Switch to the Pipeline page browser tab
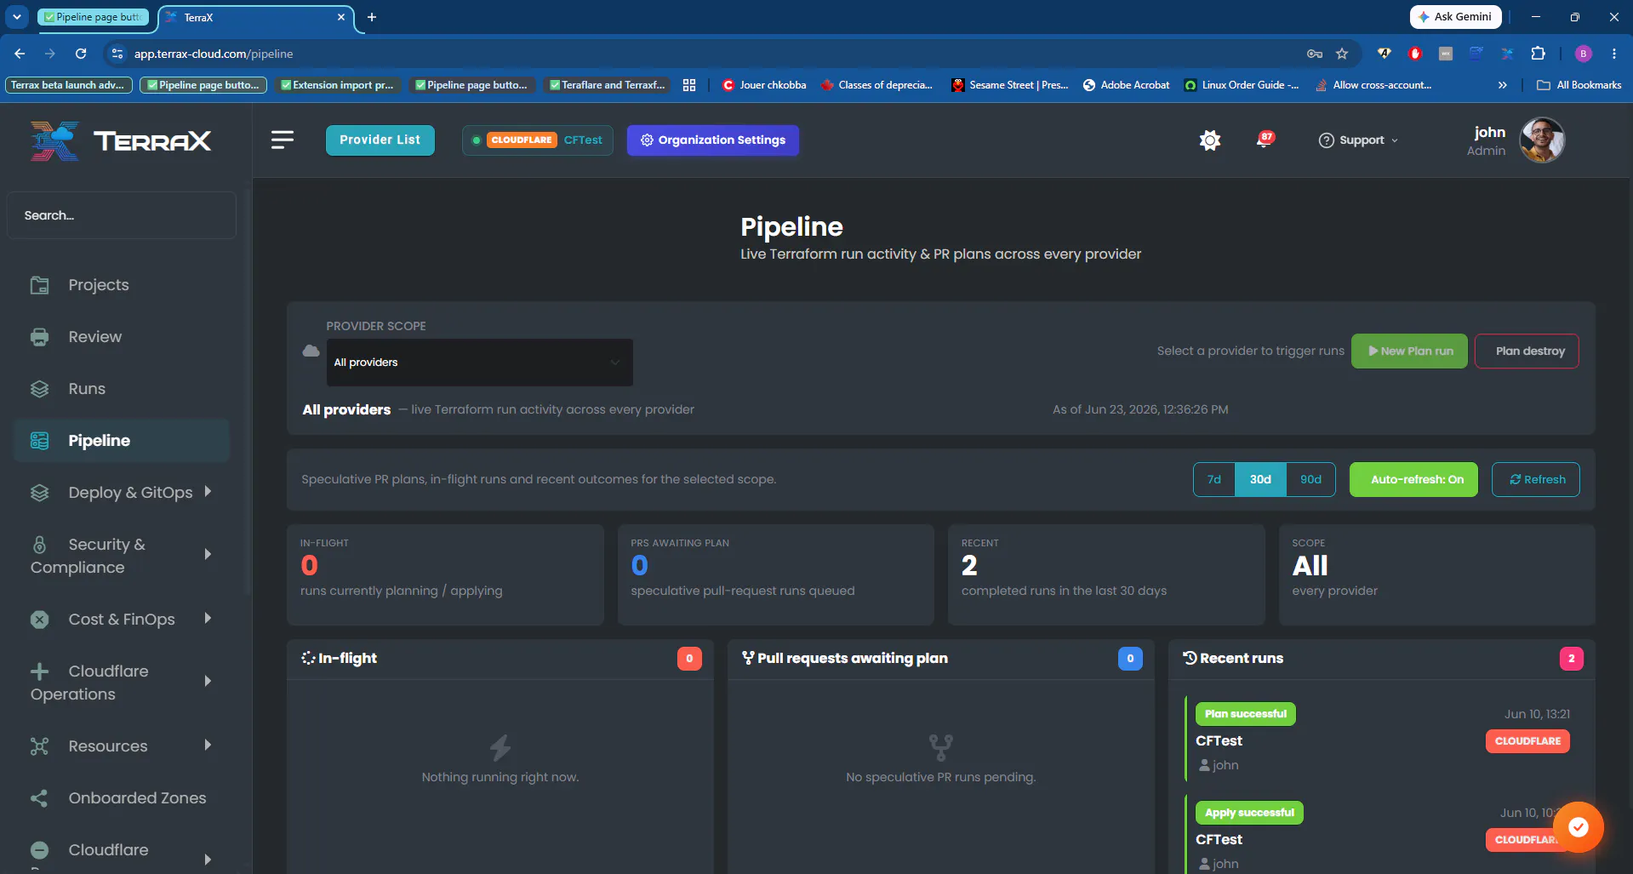Image resolution: width=1633 pixels, height=874 pixels. pyautogui.click(x=93, y=17)
